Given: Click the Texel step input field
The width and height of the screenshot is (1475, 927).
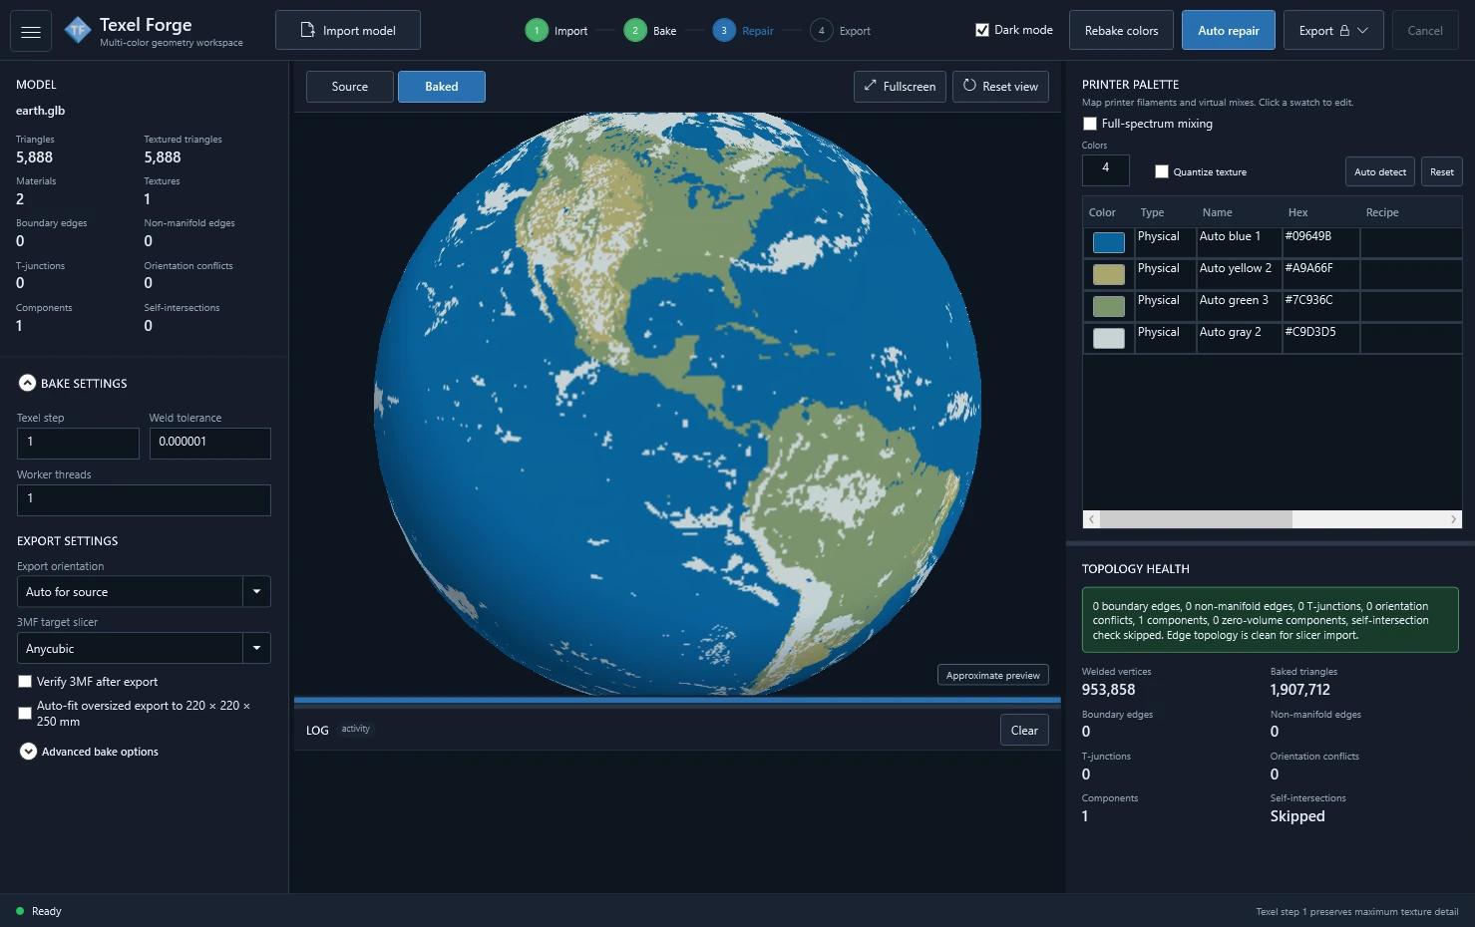Looking at the screenshot, I should click(x=78, y=443).
